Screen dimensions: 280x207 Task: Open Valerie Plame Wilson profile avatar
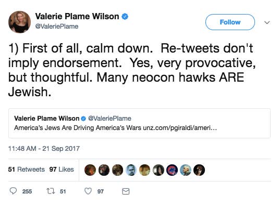pyautogui.click(x=19, y=22)
